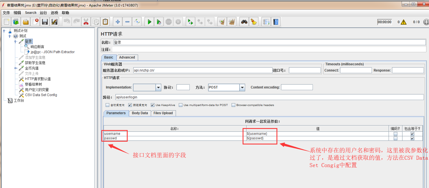Click the warning triangle log icon
Screen dimensions: 429x188
click(403, 22)
